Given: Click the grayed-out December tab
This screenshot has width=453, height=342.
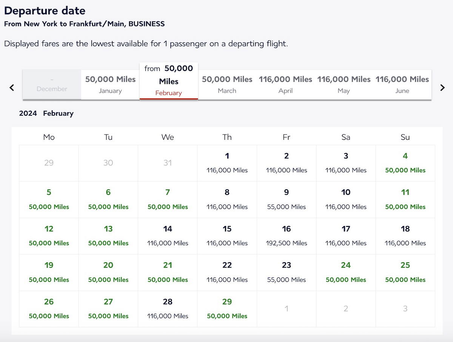Looking at the screenshot, I should click(x=51, y=85).
